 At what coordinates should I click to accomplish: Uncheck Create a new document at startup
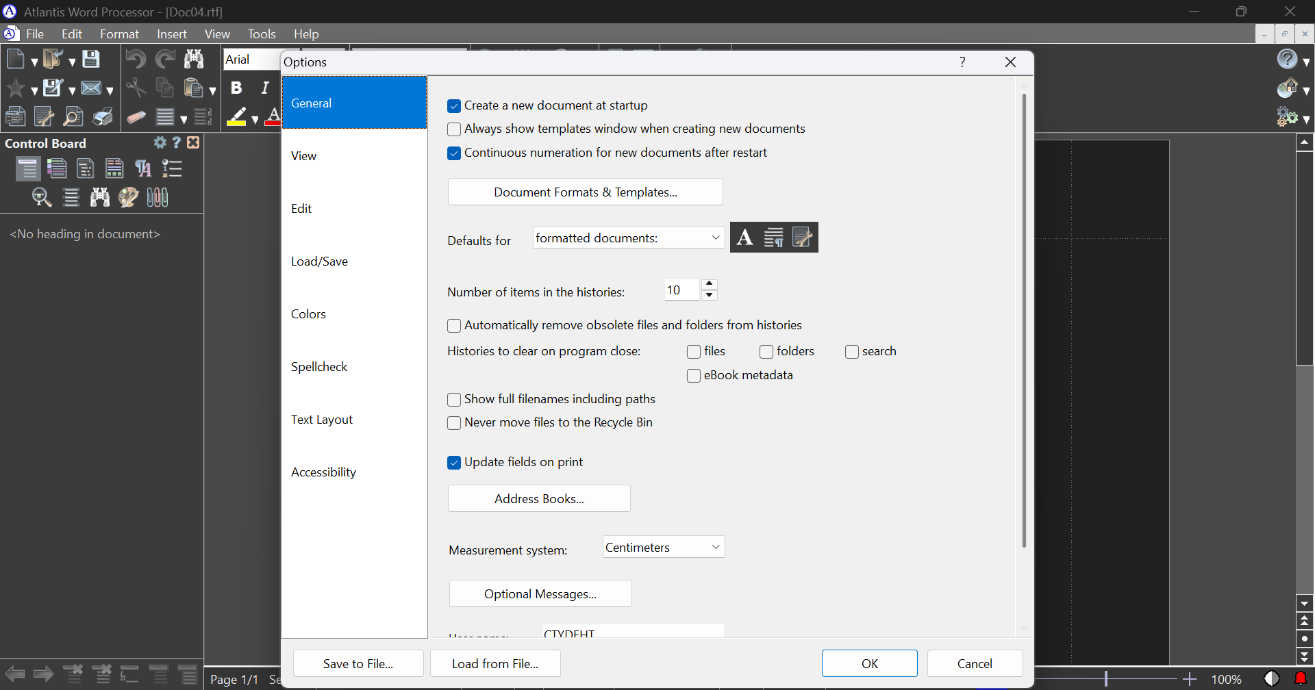click(454, 106)
